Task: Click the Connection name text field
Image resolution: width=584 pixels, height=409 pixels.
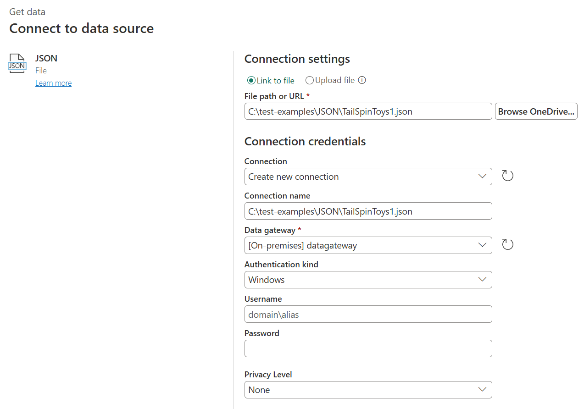Action: (368, 211)
